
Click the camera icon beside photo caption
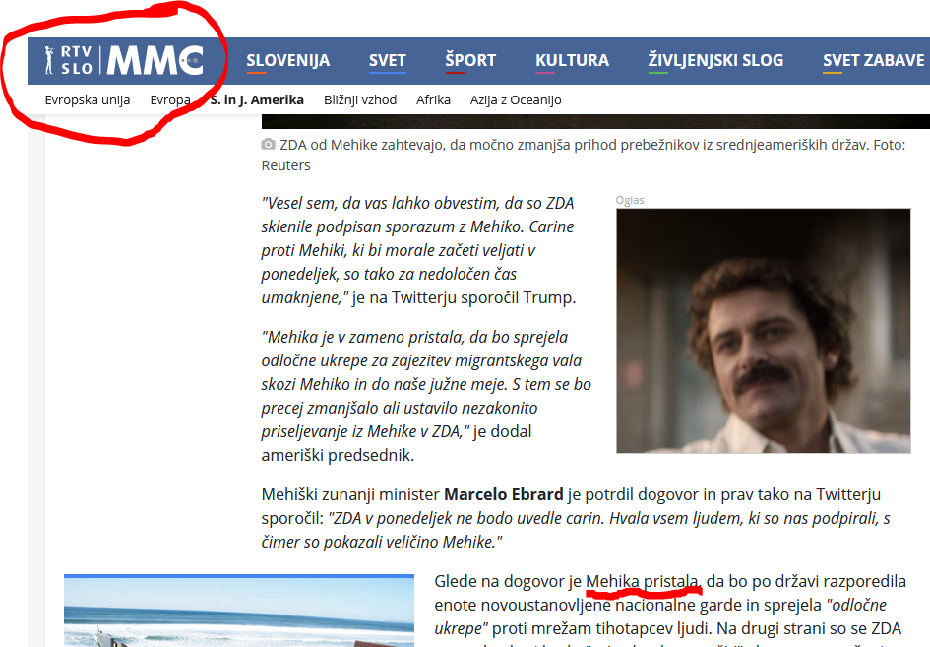268,144
